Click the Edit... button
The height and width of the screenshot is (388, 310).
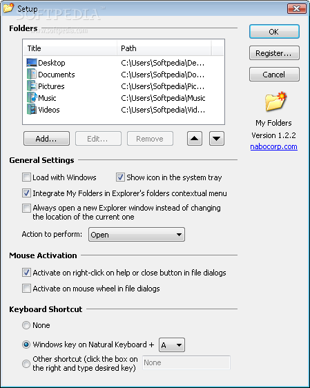click(x=98, y=138)
